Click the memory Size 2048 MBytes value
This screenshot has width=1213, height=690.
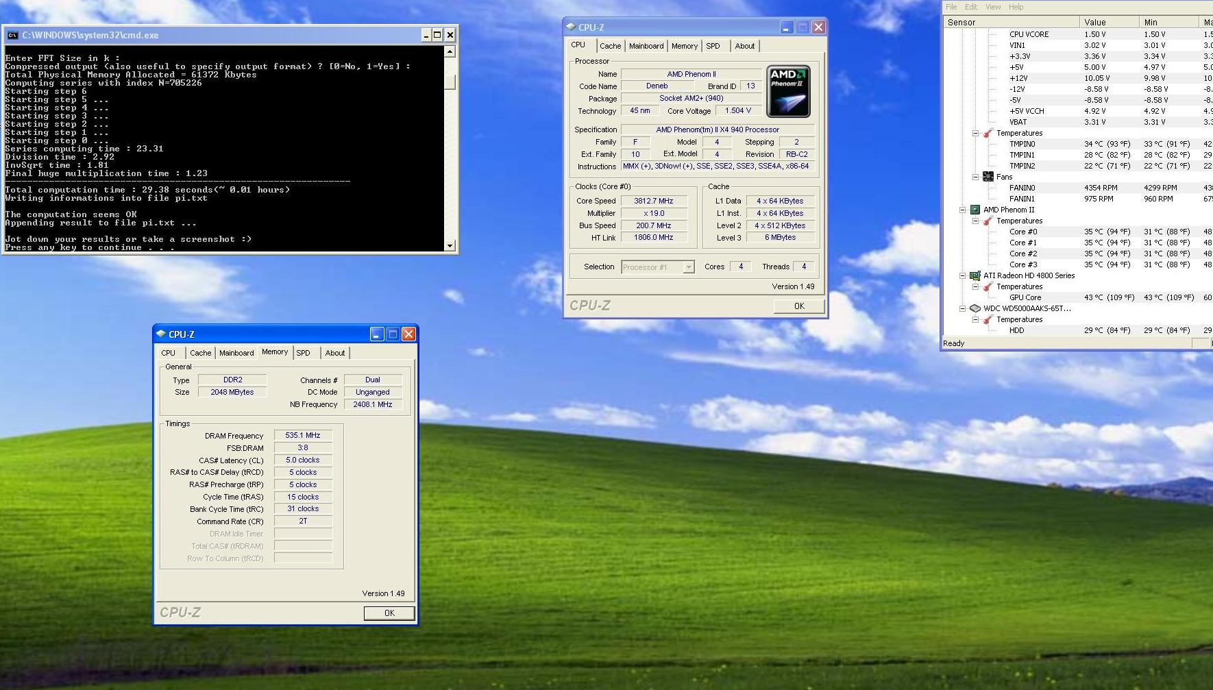[232, 392]
